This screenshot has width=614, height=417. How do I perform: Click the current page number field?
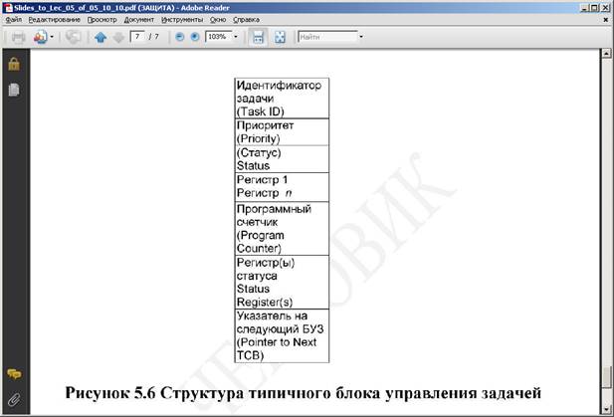click(137, 37)
